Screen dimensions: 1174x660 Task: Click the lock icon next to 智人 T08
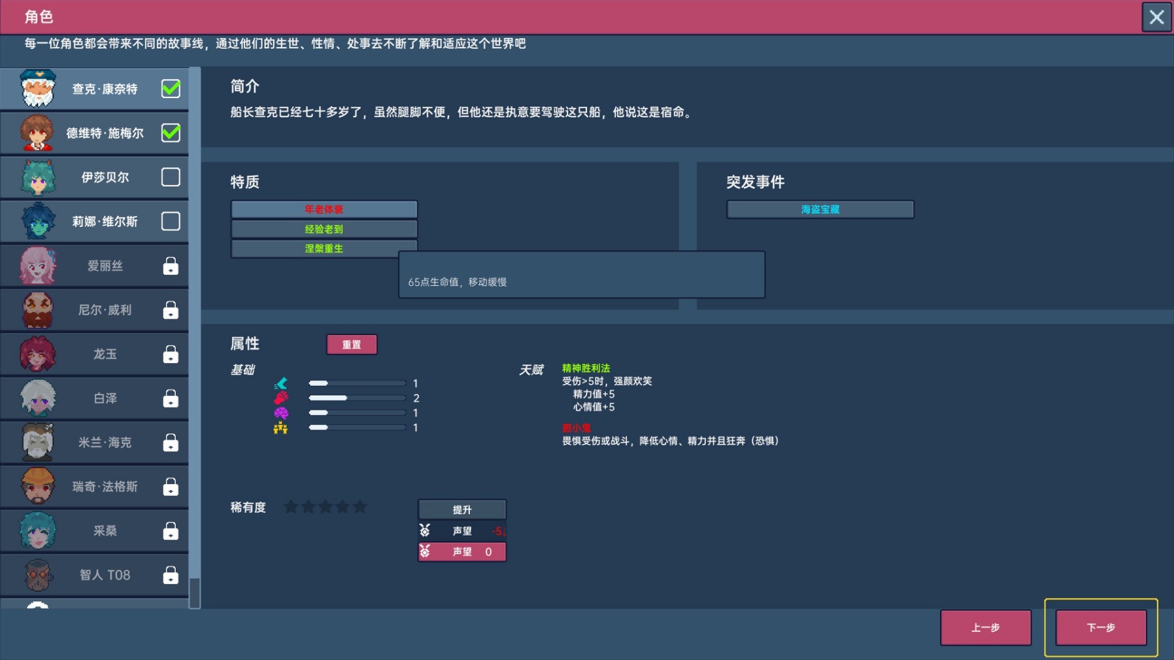[171, 575]
